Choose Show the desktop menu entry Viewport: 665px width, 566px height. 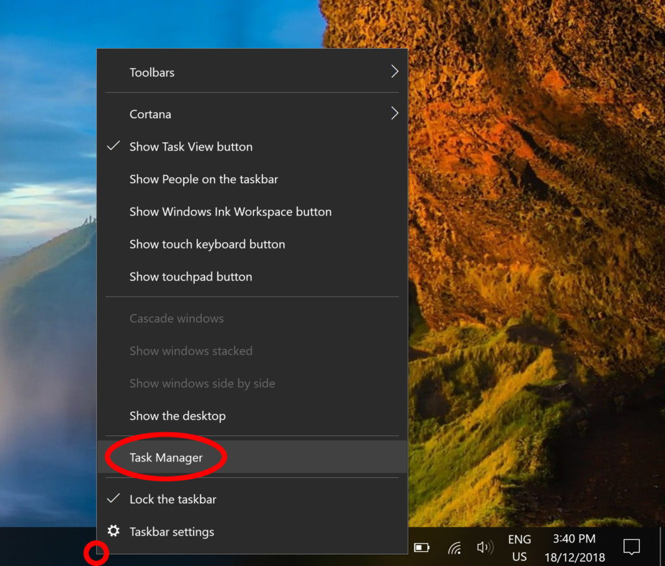tap(177, 416)
